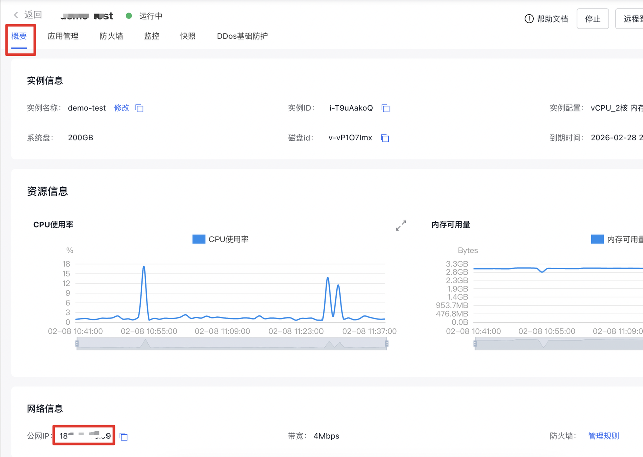
Task: Click the help document info icon
Action: (529, 19)
